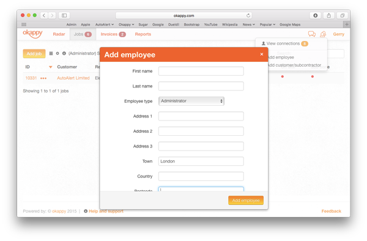The height and width of the screenshot is (241, 367).
Task: Open Help and support link
Action: [106, 211]
